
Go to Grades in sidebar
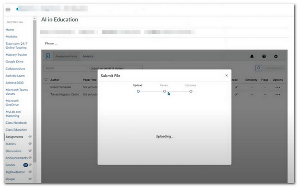(x=10, y=165)
